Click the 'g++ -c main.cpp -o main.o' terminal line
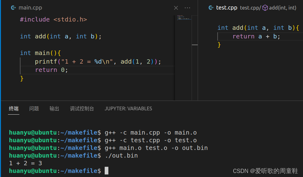The width and height of the screenshot is (303, 177). (151, 133)
